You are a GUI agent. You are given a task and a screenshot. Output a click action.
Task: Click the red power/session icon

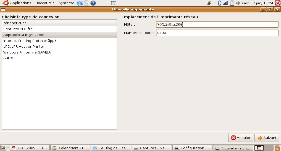point(277,3)
